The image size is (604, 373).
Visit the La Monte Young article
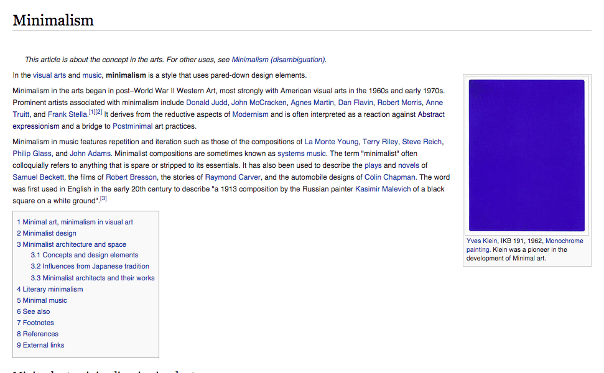coord(330,141)
